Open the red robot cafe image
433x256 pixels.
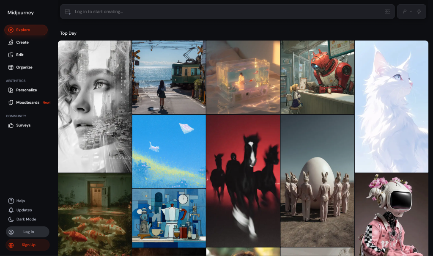pos(317,77)
